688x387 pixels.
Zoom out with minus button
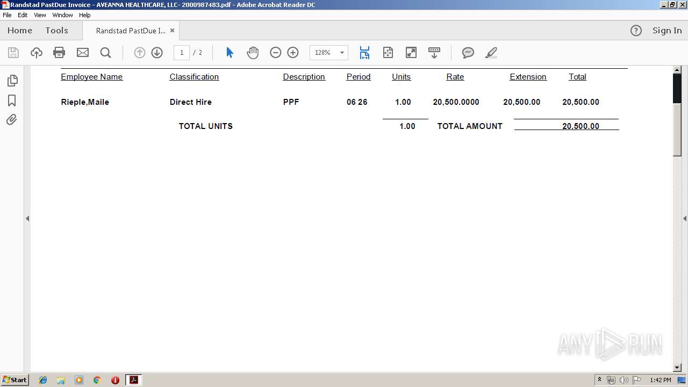click(x=276, y=53)
